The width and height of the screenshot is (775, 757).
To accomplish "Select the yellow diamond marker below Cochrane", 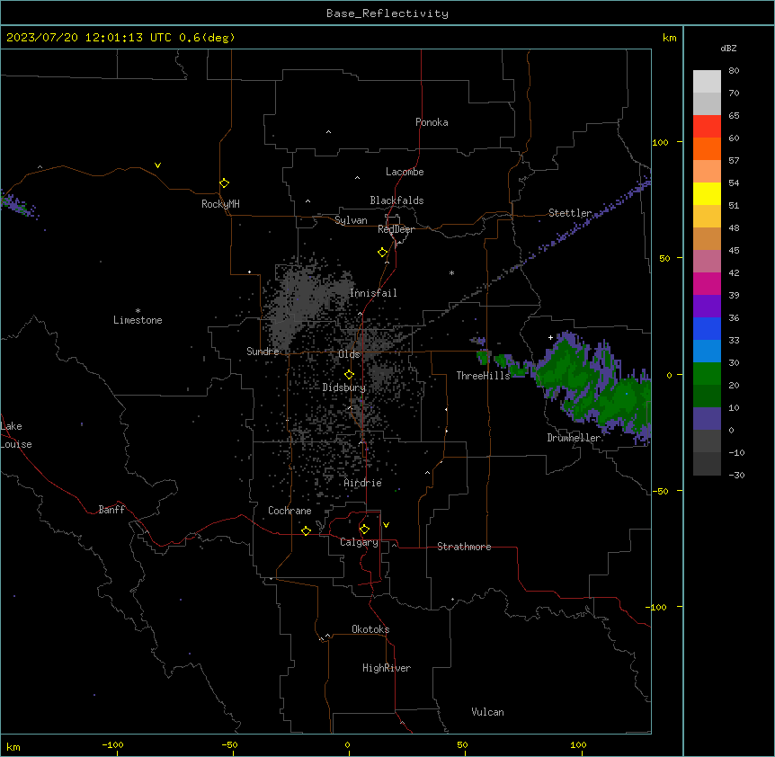I will 306,530.
